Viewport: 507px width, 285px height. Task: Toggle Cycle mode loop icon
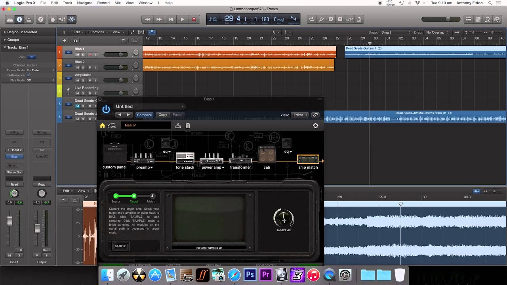point(312,19)
